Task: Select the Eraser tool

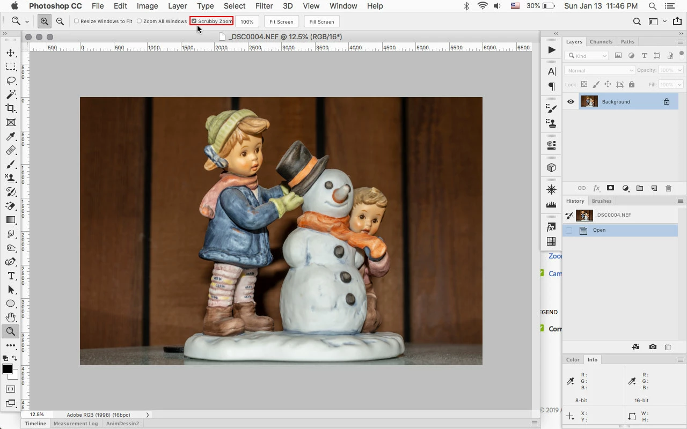Action: click(11, 206)
